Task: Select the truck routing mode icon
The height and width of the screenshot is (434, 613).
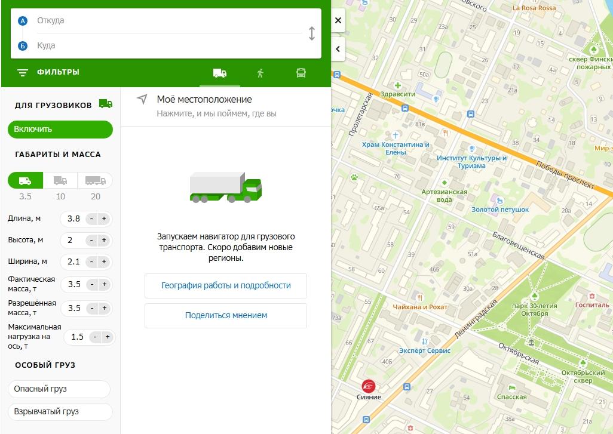Action: click(220, 73)
